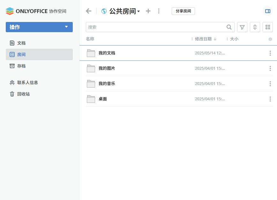Open 联系人信息 in the sidebar
The image size is (277, 200).
click(39, 82)
